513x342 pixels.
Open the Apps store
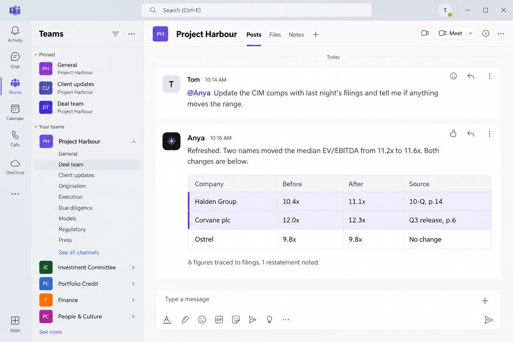click(x=15, y=324)
